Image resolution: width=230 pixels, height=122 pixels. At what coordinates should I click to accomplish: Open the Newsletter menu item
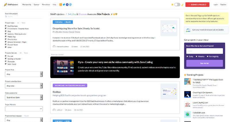pos(46,5)
